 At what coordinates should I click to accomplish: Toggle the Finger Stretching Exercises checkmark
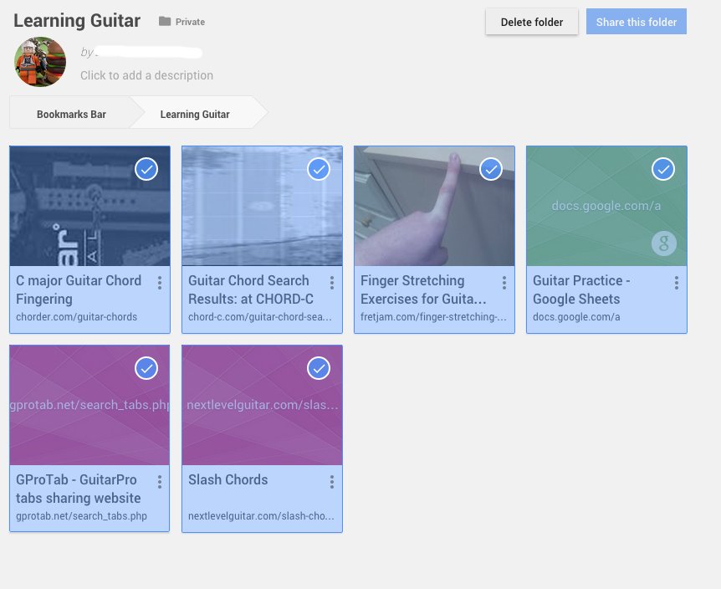pyautogui.click(x=491, y=170)
